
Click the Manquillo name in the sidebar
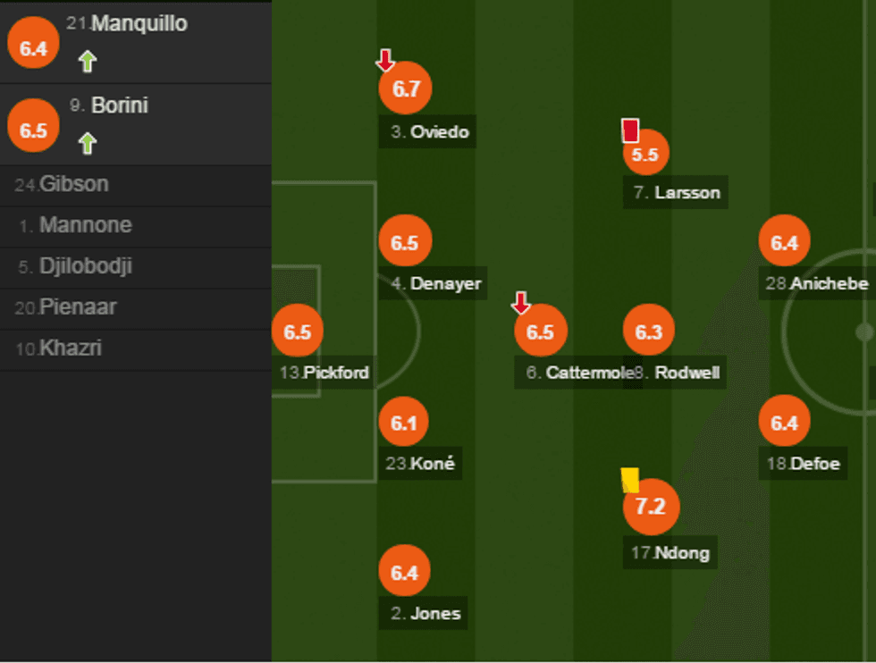pos(139,24)
